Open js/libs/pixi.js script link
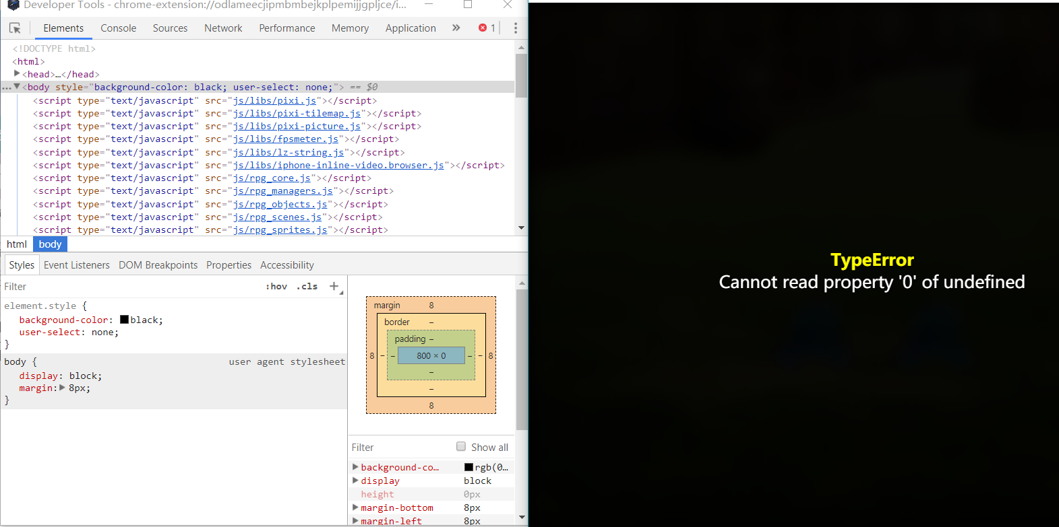This screenshot has height=527, width=1059. [274, 100]
